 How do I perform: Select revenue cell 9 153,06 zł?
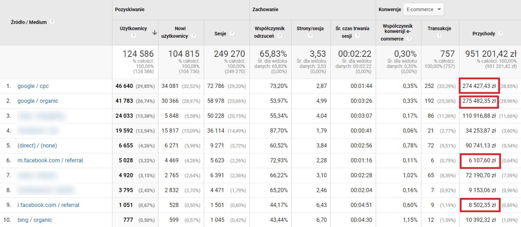point(482,190)
